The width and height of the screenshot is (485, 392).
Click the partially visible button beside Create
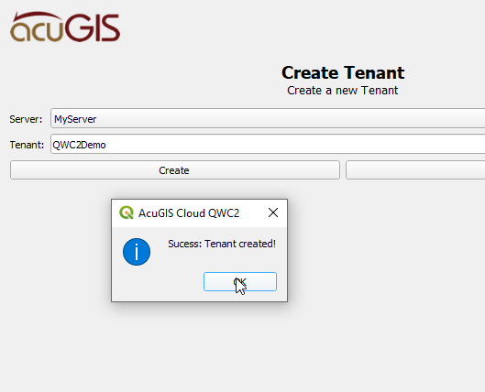415,170
